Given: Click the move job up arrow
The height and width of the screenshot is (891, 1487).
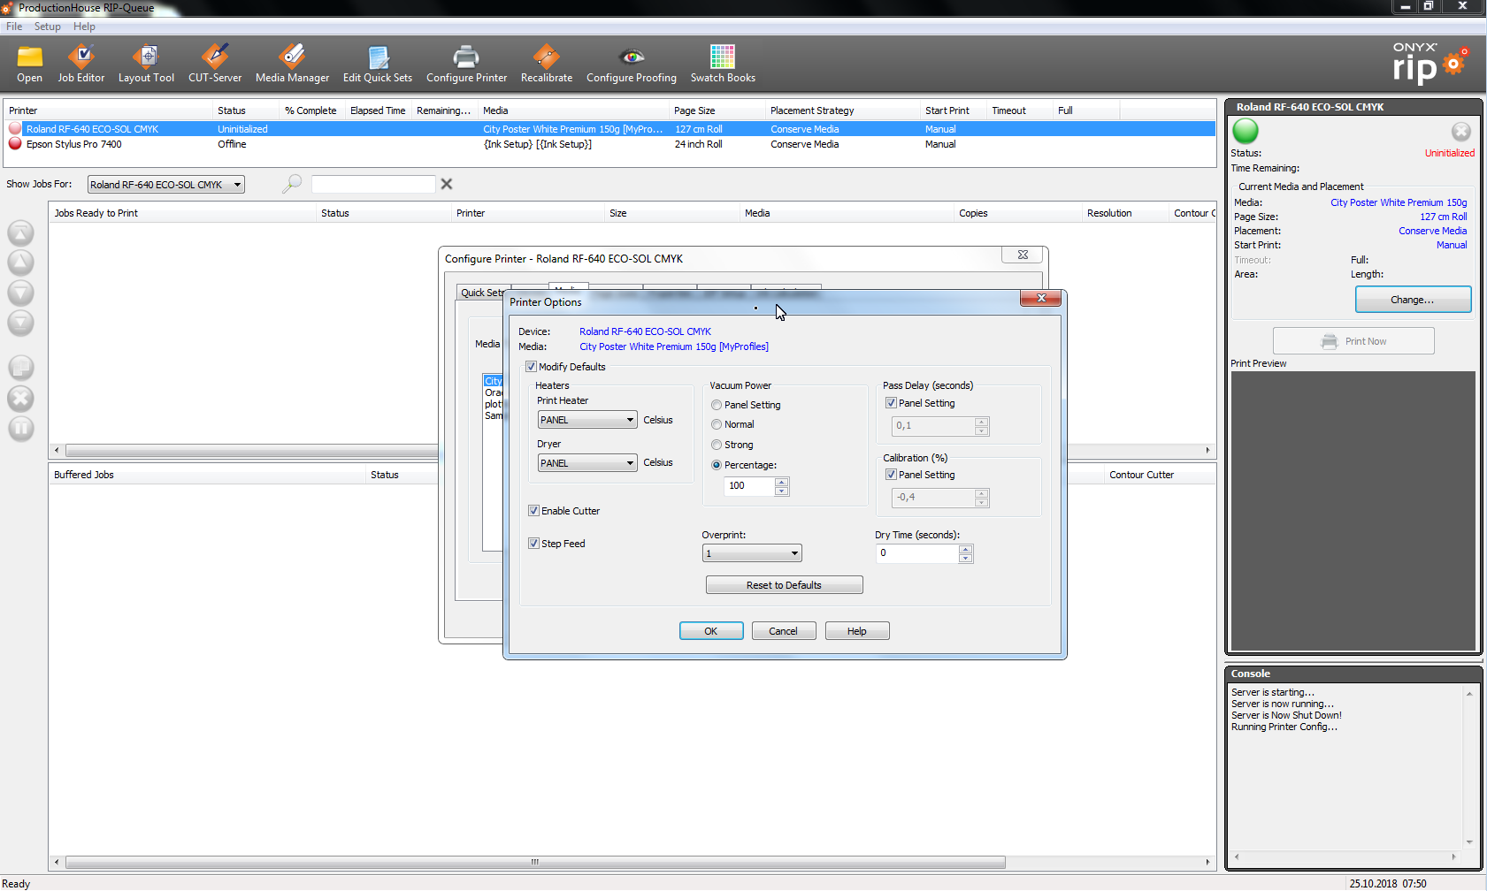Looking at the screenshot, I should (x=20, y=263).
